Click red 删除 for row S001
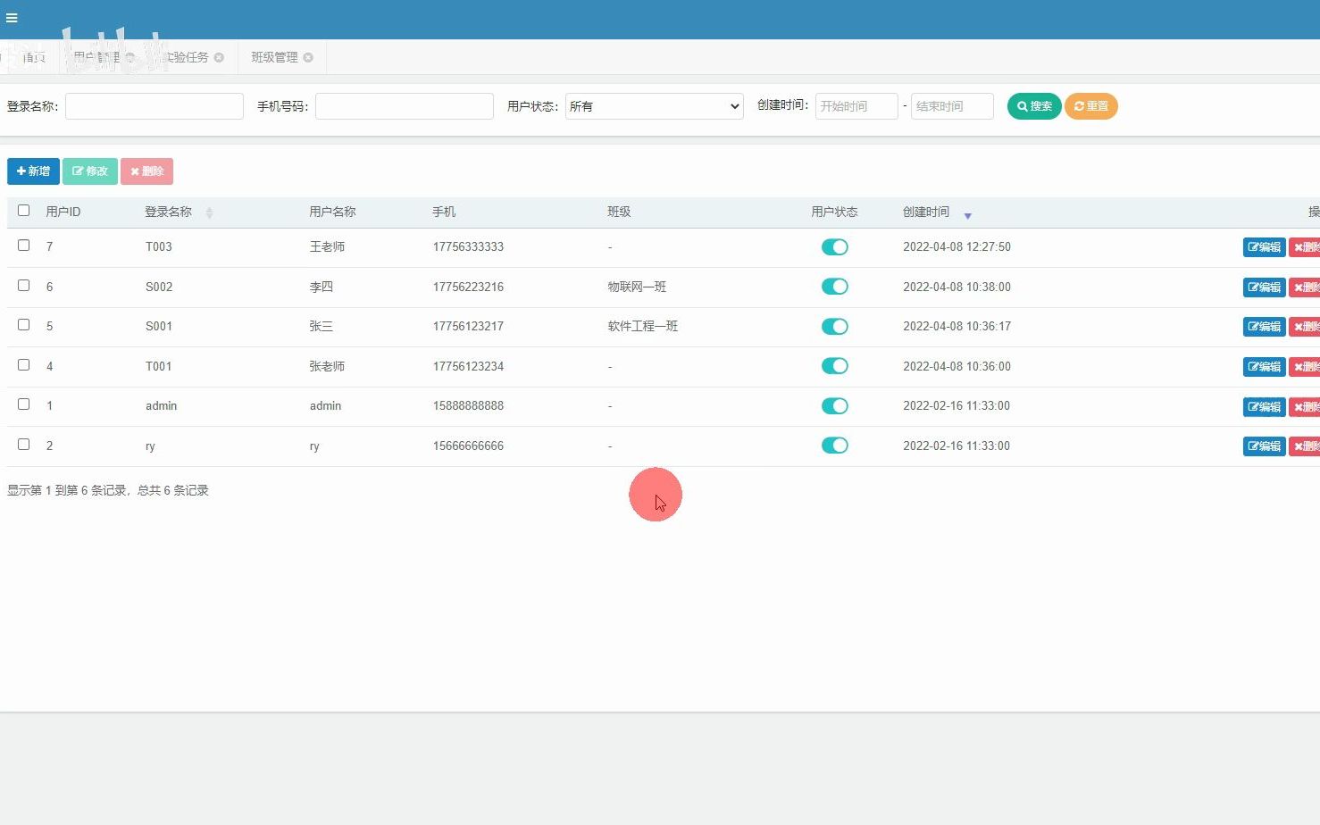The image size is (1320, 825). click(1305, 327)
